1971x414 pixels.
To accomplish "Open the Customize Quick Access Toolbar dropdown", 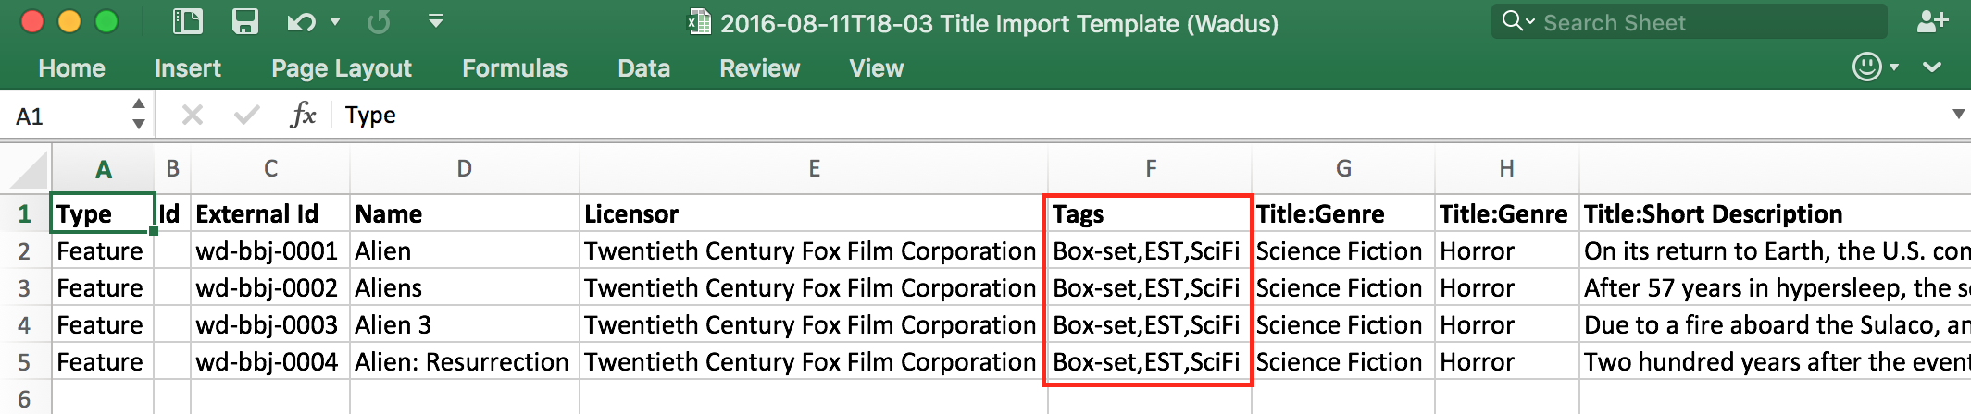I will [435, 20].
